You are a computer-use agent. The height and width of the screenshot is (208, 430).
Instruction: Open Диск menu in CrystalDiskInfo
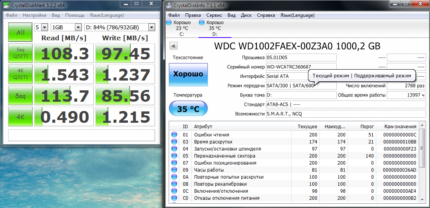(x=246, y=15)
